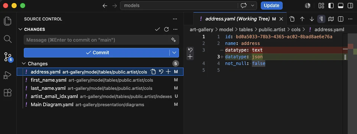Click the models command center search box
This screenshot has height=134, width=357.
[x=179, y=6]
